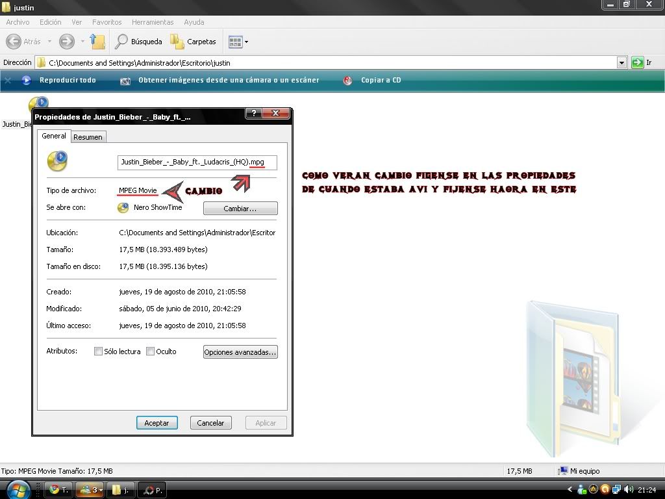
Task: Open the Herramientas menu
Action: (x=153, y=22)
